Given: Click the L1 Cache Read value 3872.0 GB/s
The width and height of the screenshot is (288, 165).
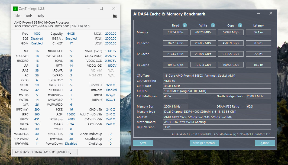Looking at the screenshot, I should coord(175,43).
